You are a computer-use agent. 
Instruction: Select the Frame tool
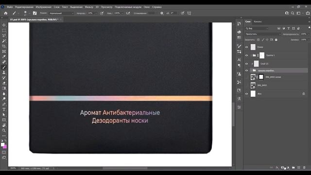(4, 52)
